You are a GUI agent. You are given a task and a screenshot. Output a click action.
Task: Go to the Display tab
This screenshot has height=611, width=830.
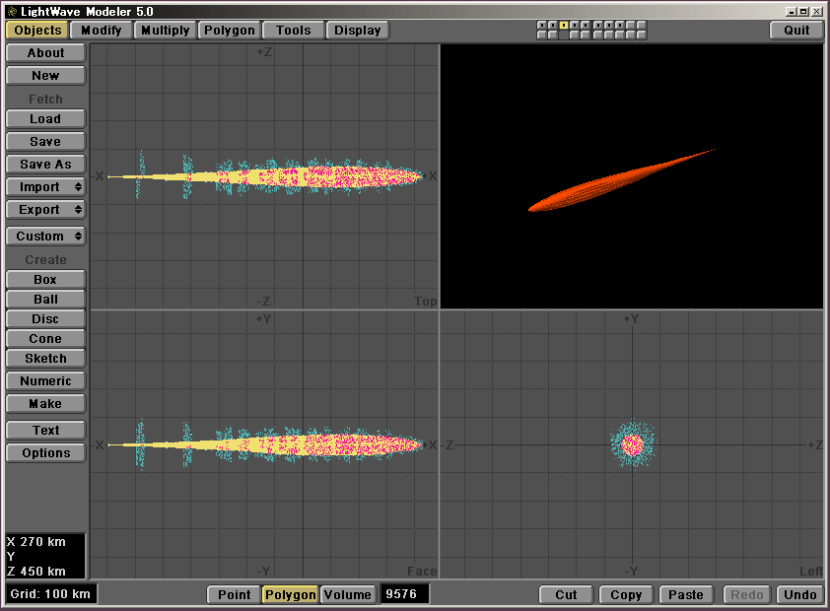pos(357,31)
